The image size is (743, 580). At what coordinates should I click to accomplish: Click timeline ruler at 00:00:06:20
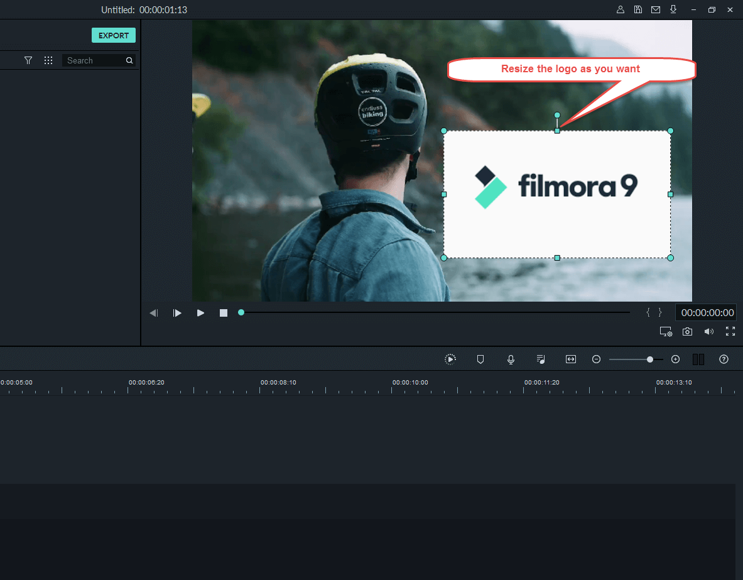(146, 382)
